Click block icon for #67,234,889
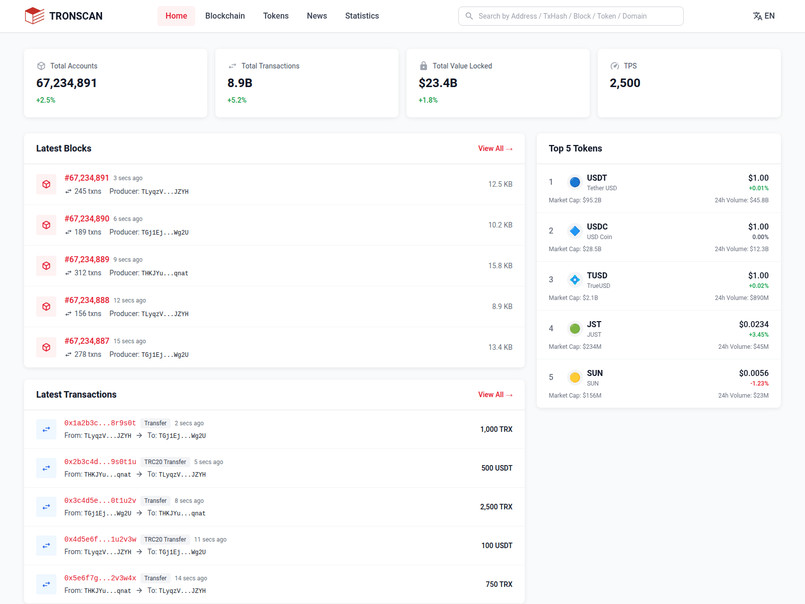The image size is (805, 604). click(x=46, y=266)
